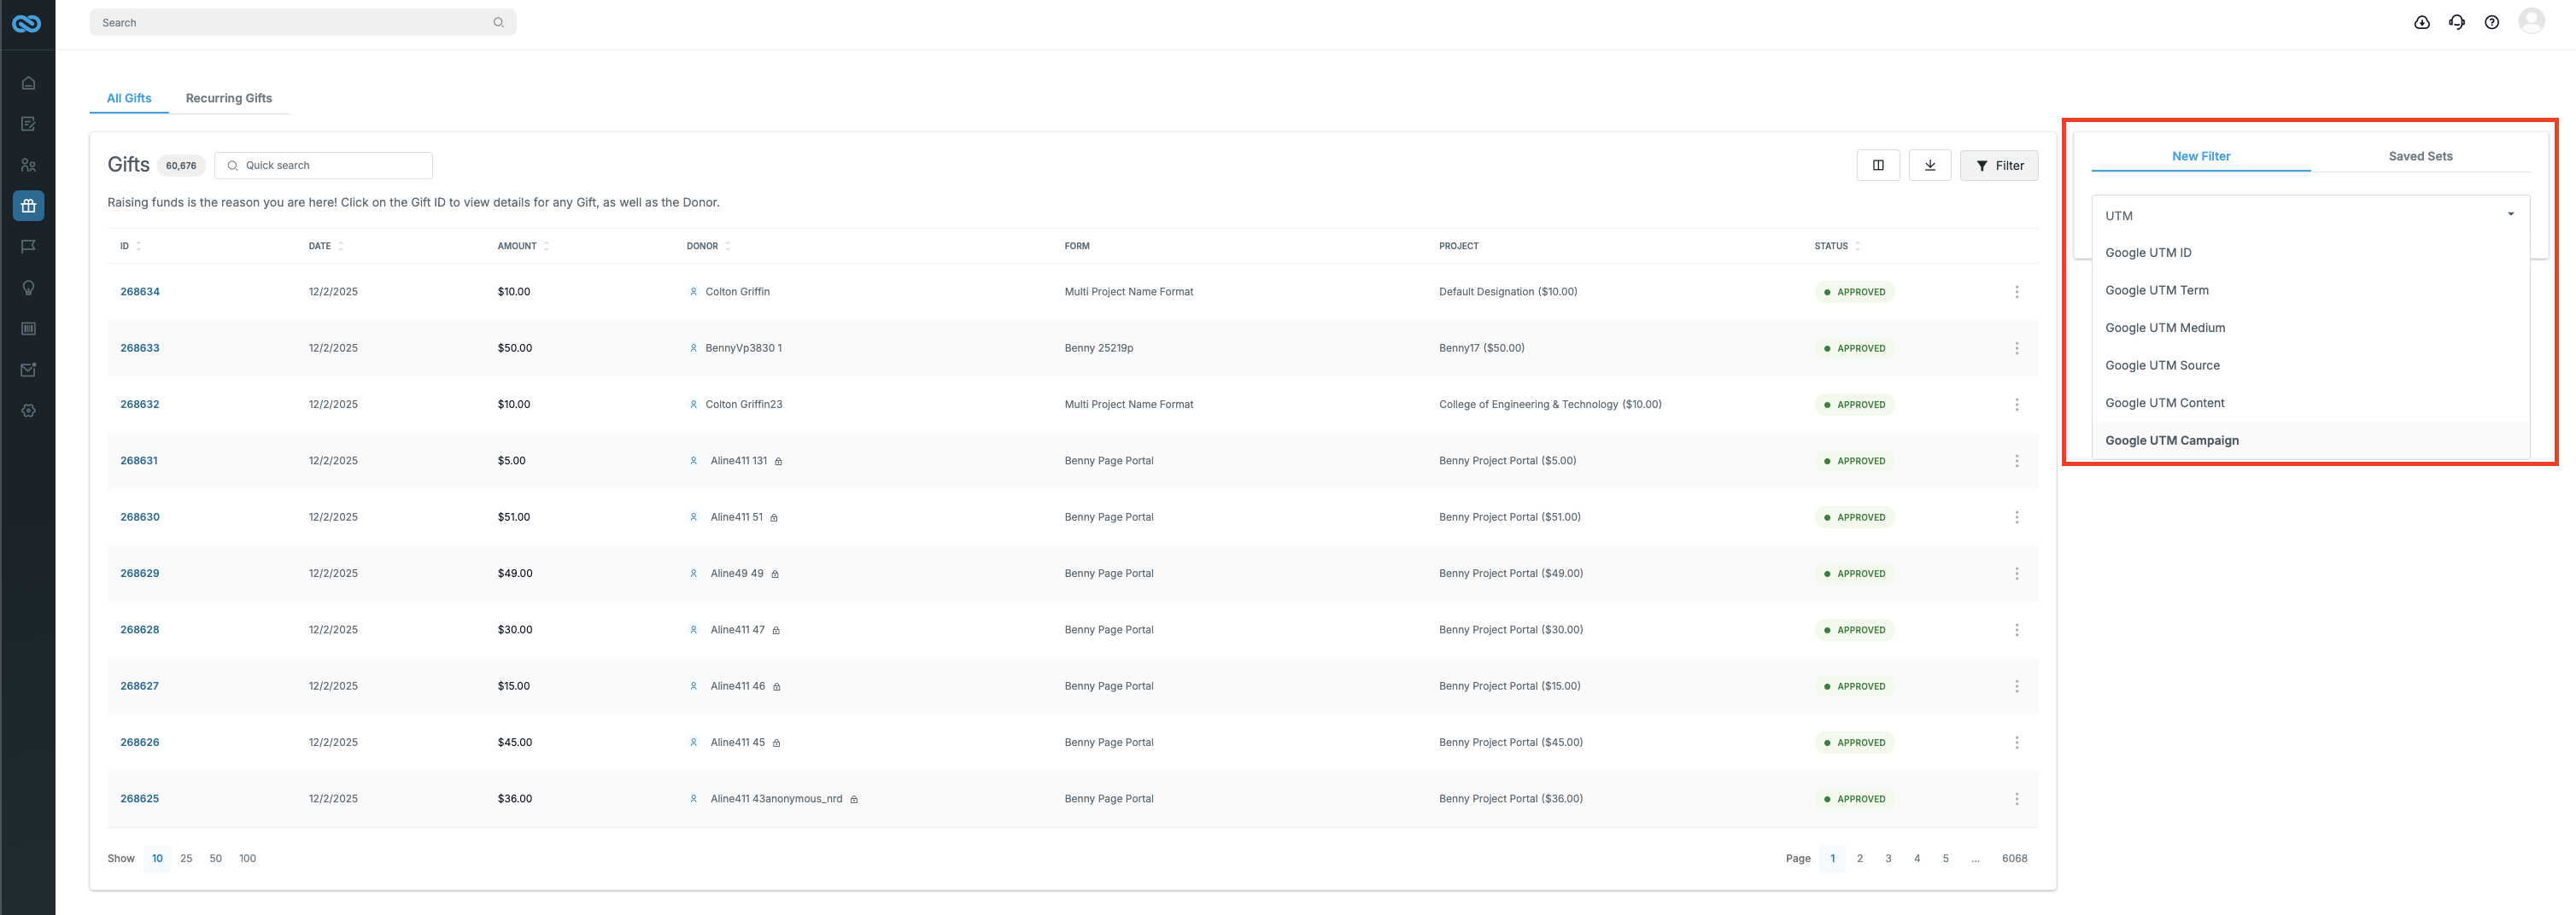Sort the table by AMOUNT column

point(523,246)
